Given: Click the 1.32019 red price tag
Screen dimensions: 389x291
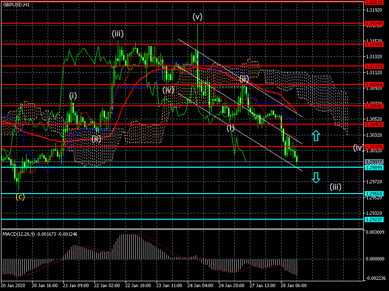Looking at the screenshot, I should [374, 2].
